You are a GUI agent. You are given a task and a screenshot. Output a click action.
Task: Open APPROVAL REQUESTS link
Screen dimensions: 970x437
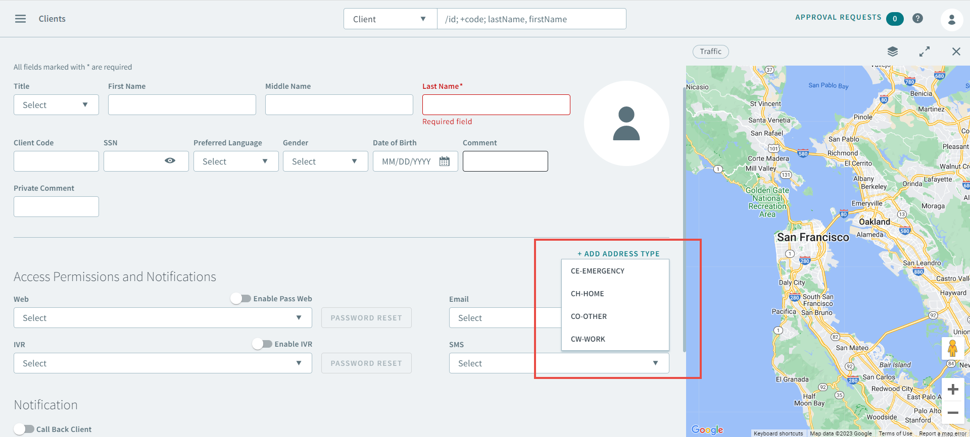[x=838, y=17]
